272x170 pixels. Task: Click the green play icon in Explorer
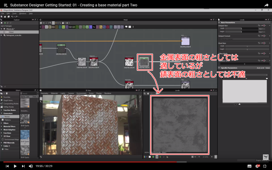[5, 23]
